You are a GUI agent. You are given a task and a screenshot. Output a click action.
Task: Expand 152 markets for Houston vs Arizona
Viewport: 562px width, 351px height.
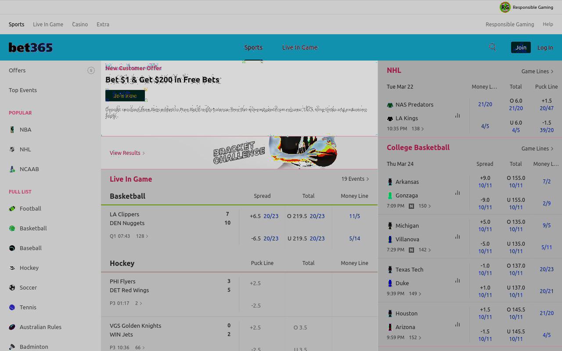click(x=415, y=337)
